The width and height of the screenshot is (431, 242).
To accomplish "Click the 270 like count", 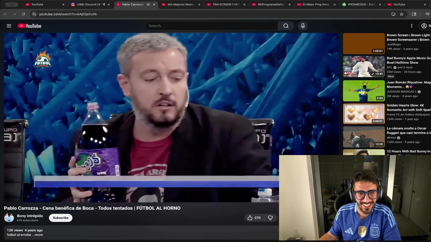I will [x=258, y=218].
